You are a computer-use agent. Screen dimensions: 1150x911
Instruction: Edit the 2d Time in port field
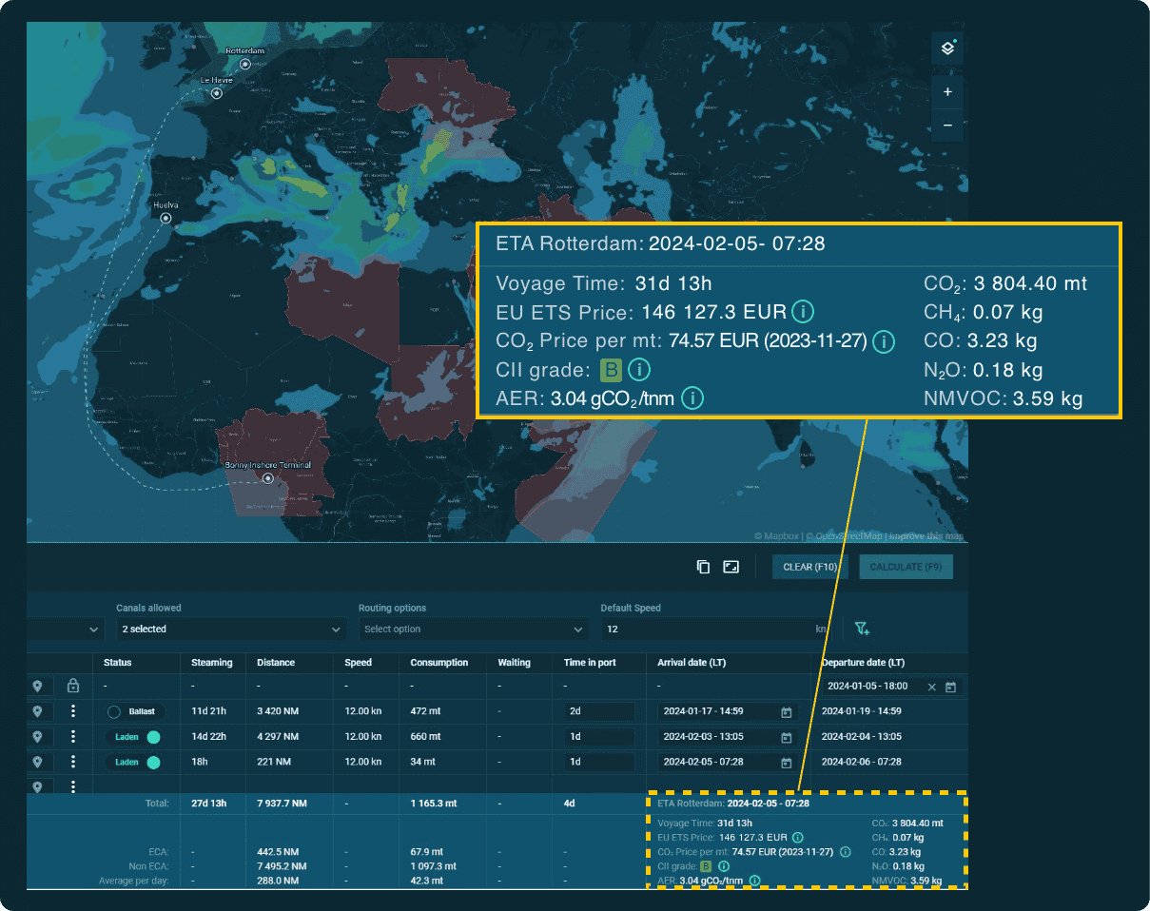point(599,711)
